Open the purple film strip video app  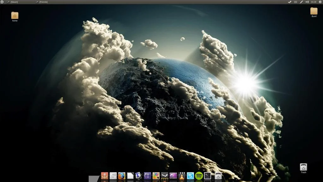click(x=173, y=176)
